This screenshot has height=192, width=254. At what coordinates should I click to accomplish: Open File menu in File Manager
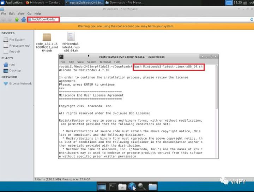(4, 14)
